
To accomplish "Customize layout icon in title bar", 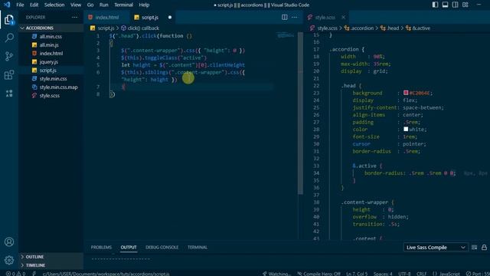I will coord(465,5).
